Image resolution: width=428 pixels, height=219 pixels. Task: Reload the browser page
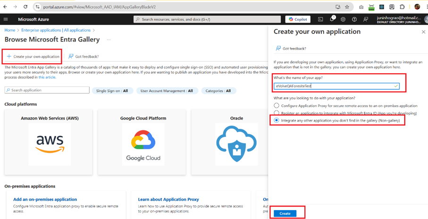(x=25, y=7)
